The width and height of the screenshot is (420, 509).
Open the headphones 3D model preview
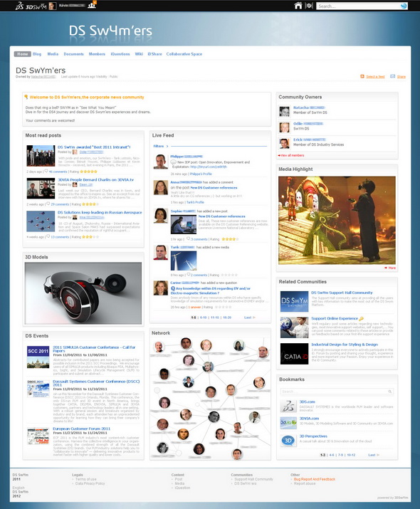(x=83, y=293)
